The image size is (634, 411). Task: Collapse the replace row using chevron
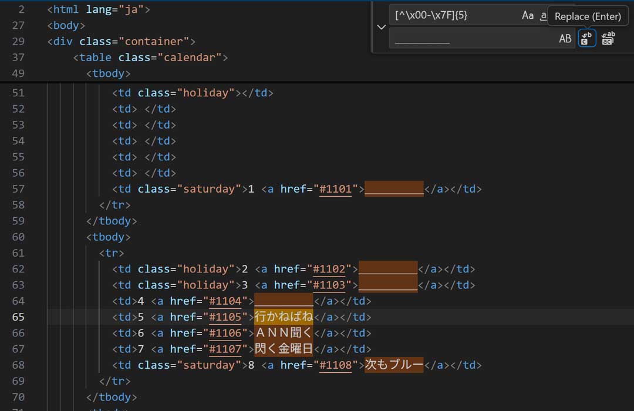(382, 27)
